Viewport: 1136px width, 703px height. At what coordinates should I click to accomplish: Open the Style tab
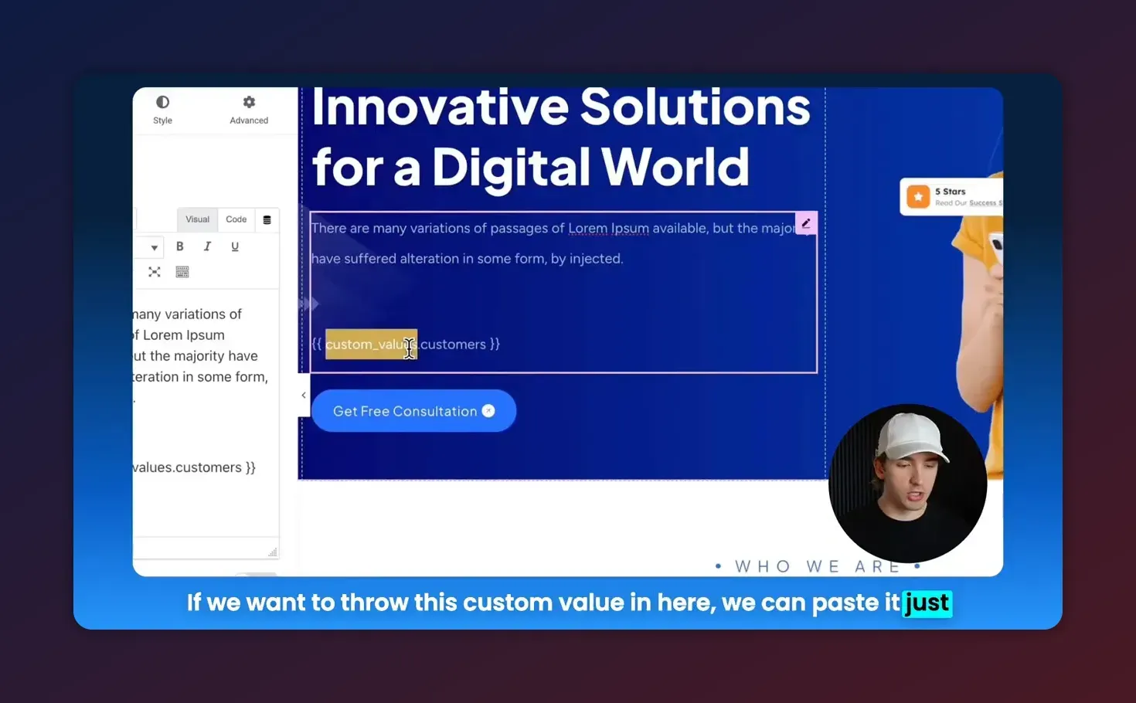click(162, 110)
